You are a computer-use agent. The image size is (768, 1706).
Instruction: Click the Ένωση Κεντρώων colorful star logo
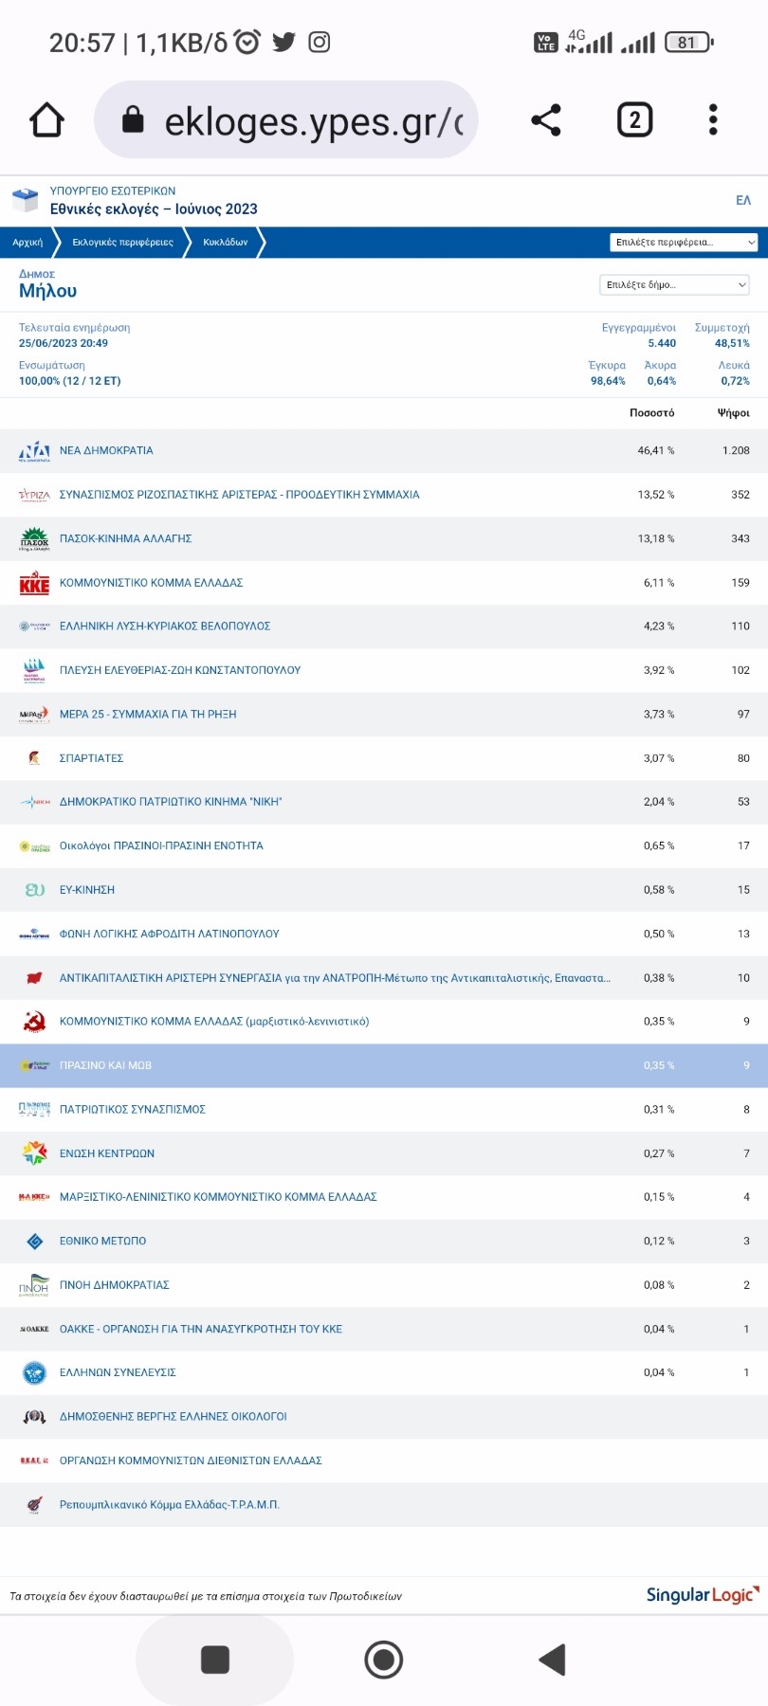pyautogui.click(x=34, y=1153)
